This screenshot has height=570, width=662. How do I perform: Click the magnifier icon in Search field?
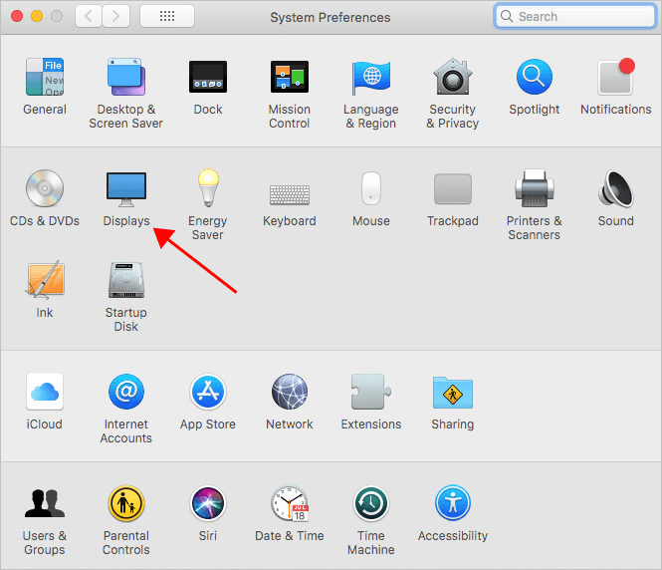pyautogui.click(x=507, y=16)
